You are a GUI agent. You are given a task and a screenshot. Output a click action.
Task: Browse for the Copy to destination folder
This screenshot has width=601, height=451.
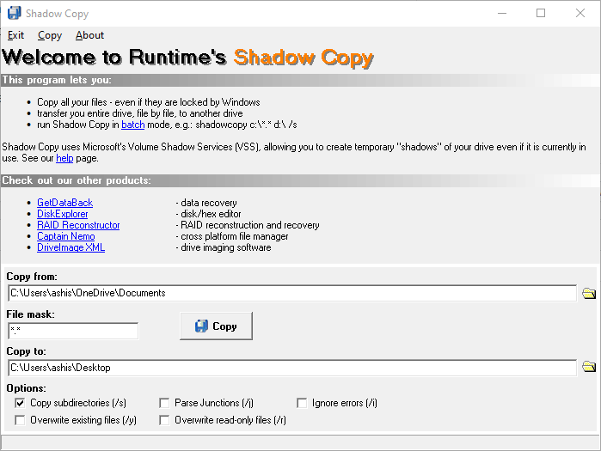tap(589, 367)
